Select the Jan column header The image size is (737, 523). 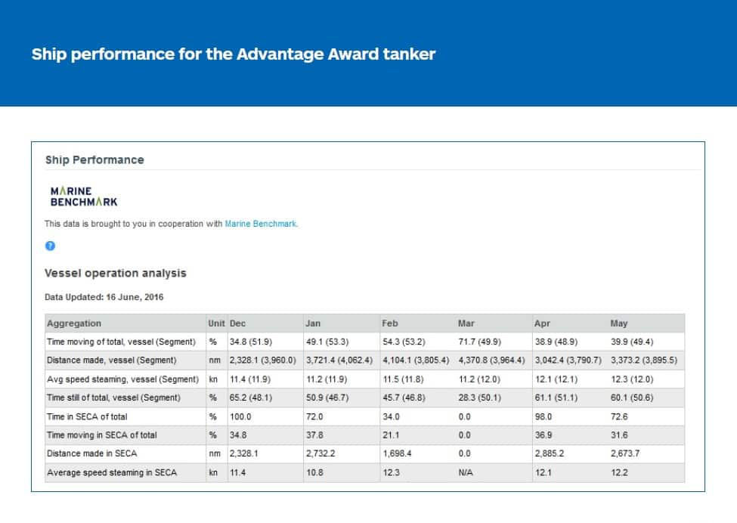click(313, 323)
